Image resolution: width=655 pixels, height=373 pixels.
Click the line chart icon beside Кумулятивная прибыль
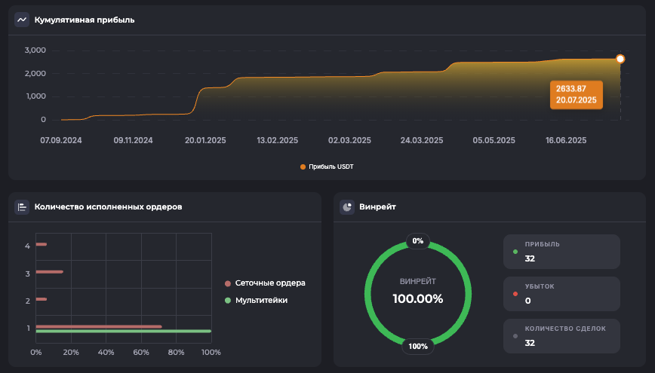[x=22, y=20]
